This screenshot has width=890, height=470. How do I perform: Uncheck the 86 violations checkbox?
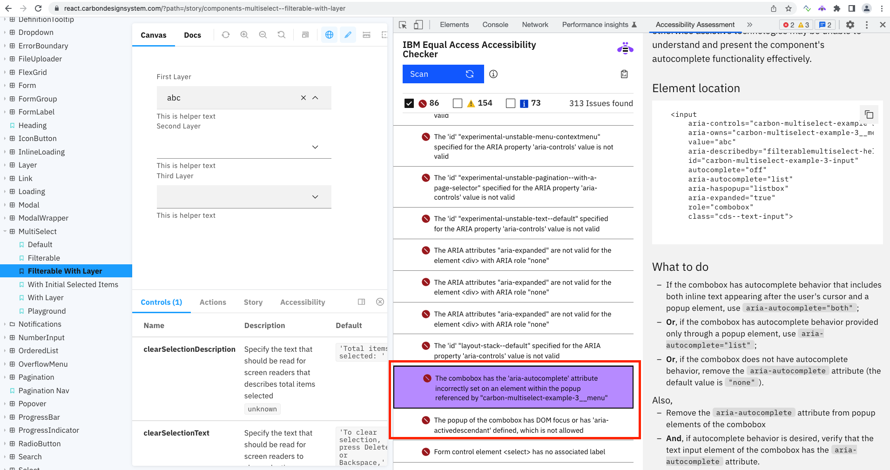click(409, 103)
